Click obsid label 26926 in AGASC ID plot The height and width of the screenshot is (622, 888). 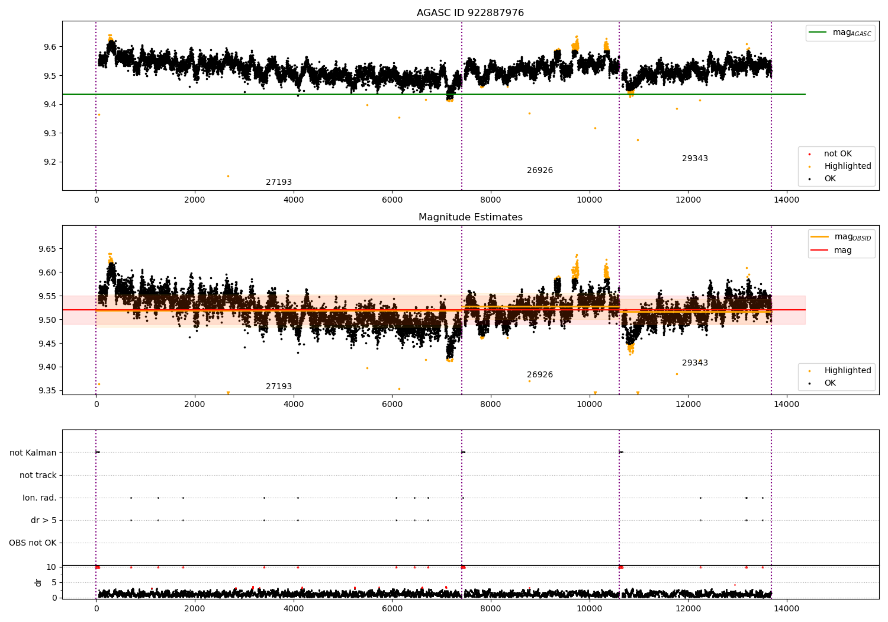tap(540, 171)
